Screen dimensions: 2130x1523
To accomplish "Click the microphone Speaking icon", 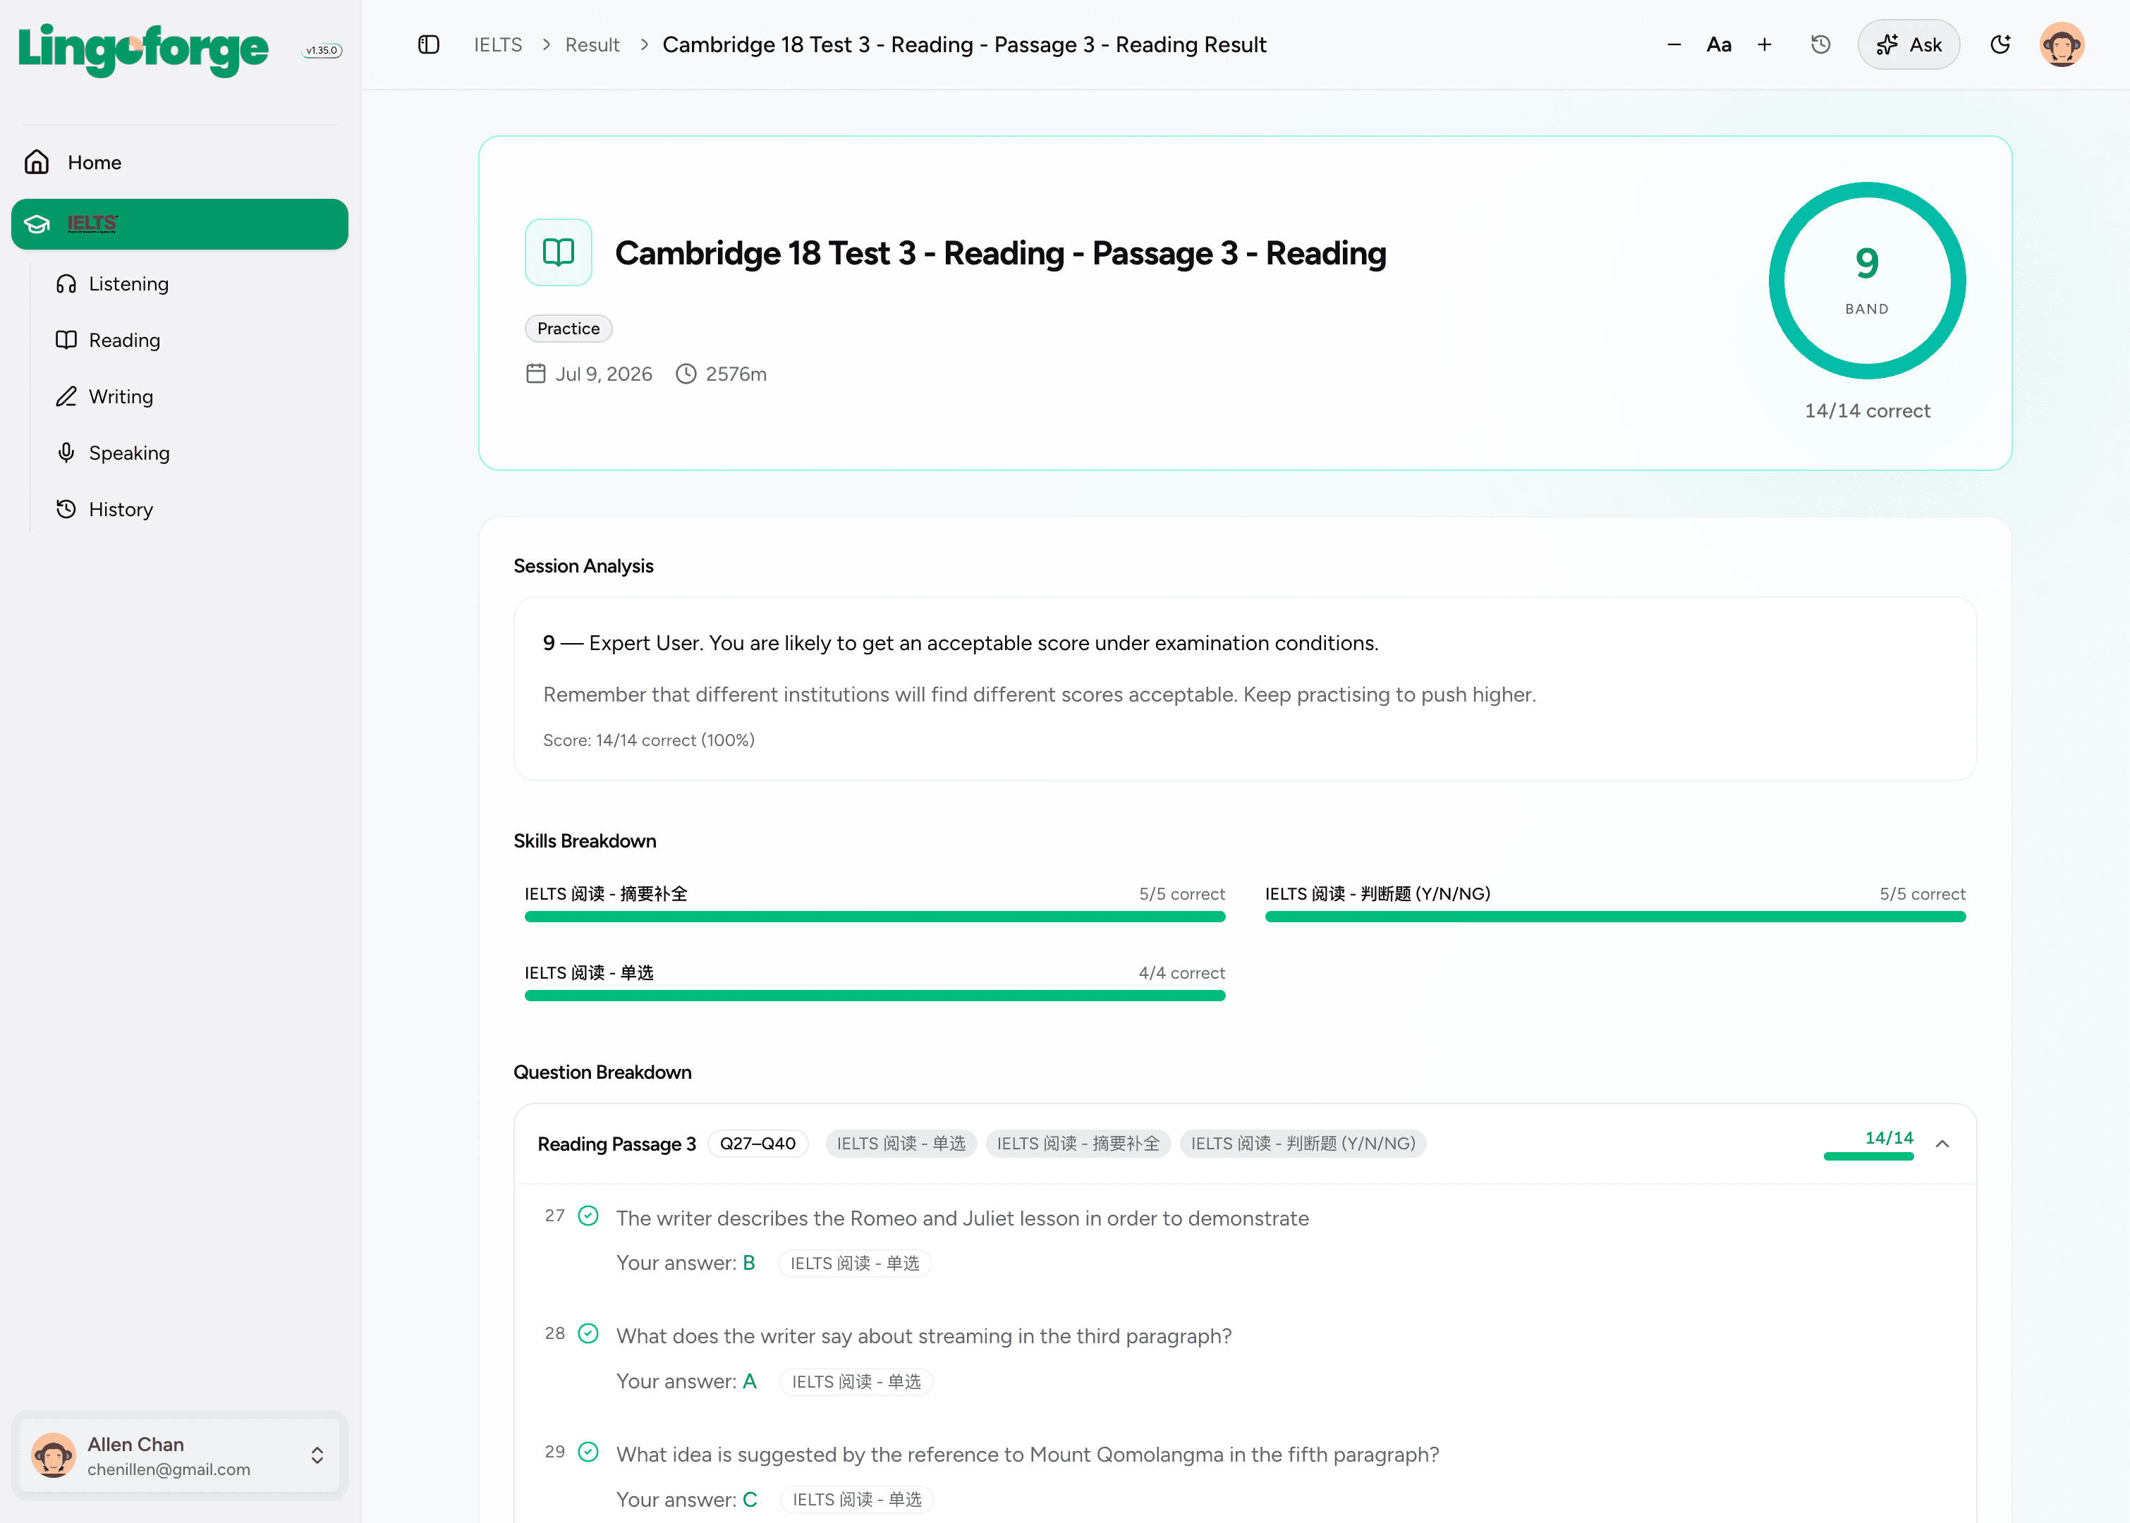I will coord(66,453).
